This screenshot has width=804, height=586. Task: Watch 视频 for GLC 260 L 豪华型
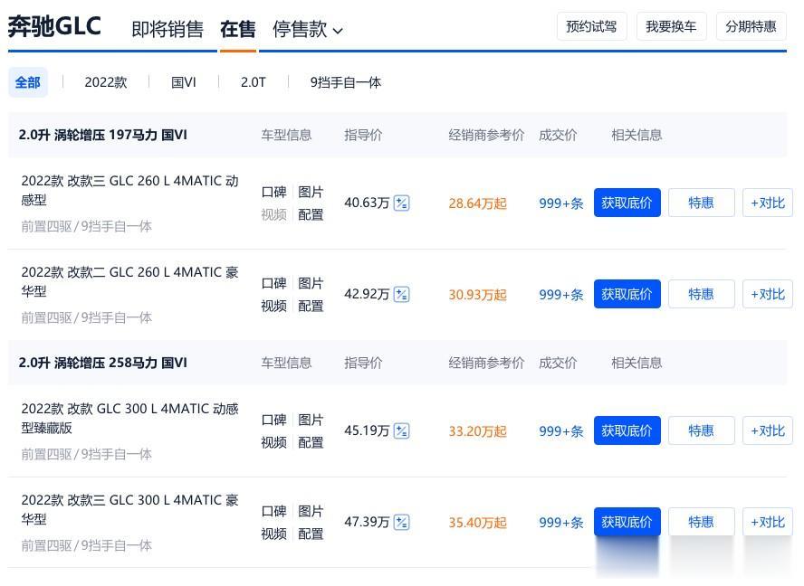click(273, 307)
